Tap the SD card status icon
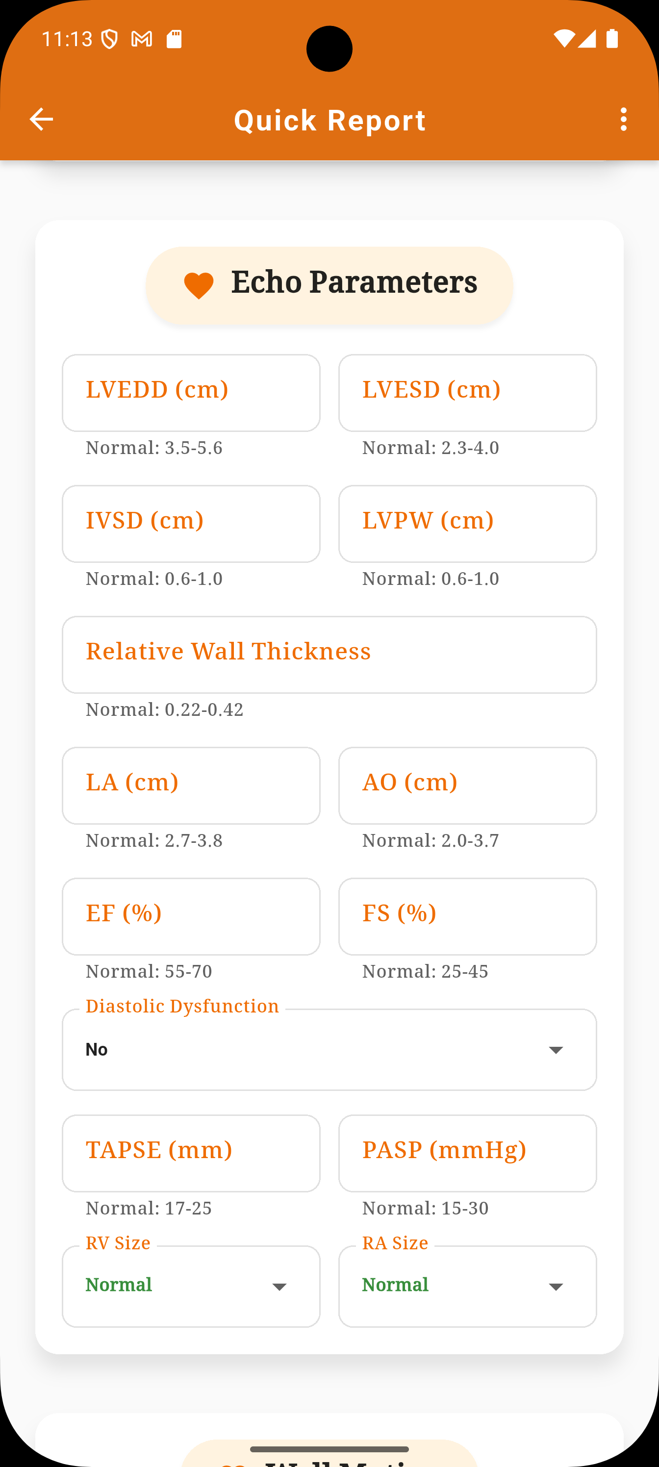Viewport: 659px width, 1467px height. tap(174, 39)
